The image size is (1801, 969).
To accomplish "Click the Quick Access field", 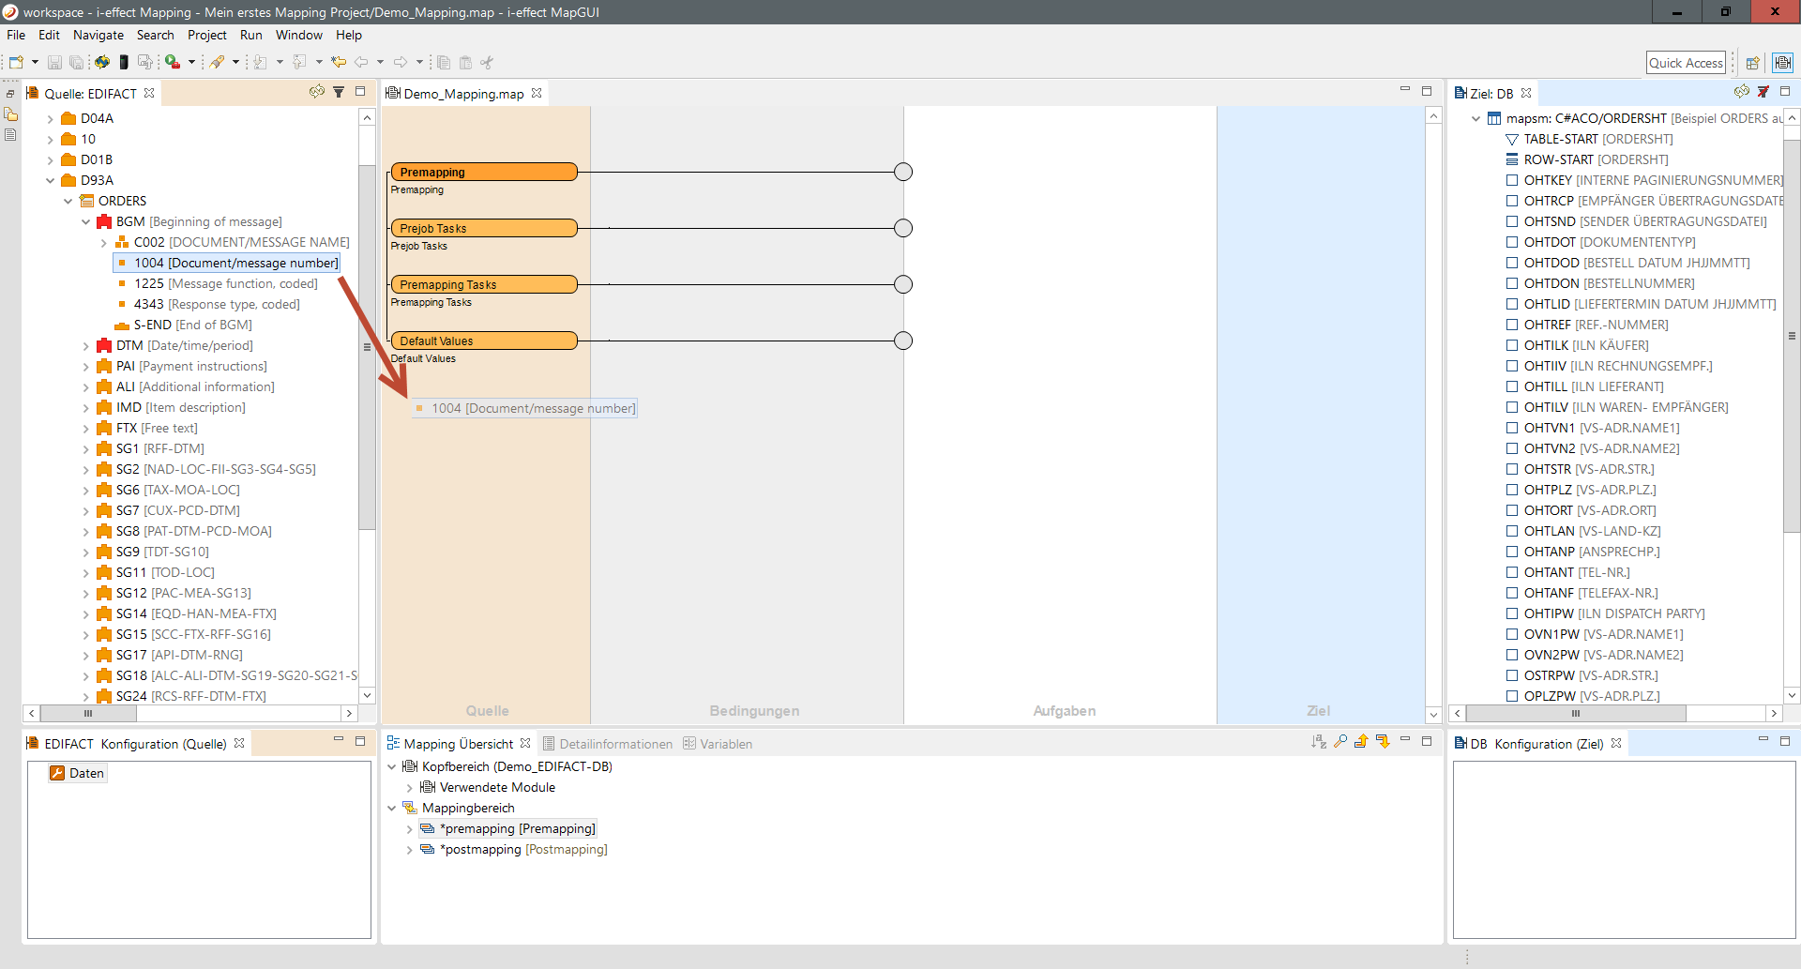I will [x=1686, y=63].
